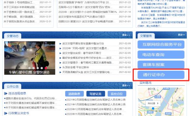Open notice 关于慈惠街兴团一路改造工...
Screen dimensions: 190x116
(x=20, y=12)
